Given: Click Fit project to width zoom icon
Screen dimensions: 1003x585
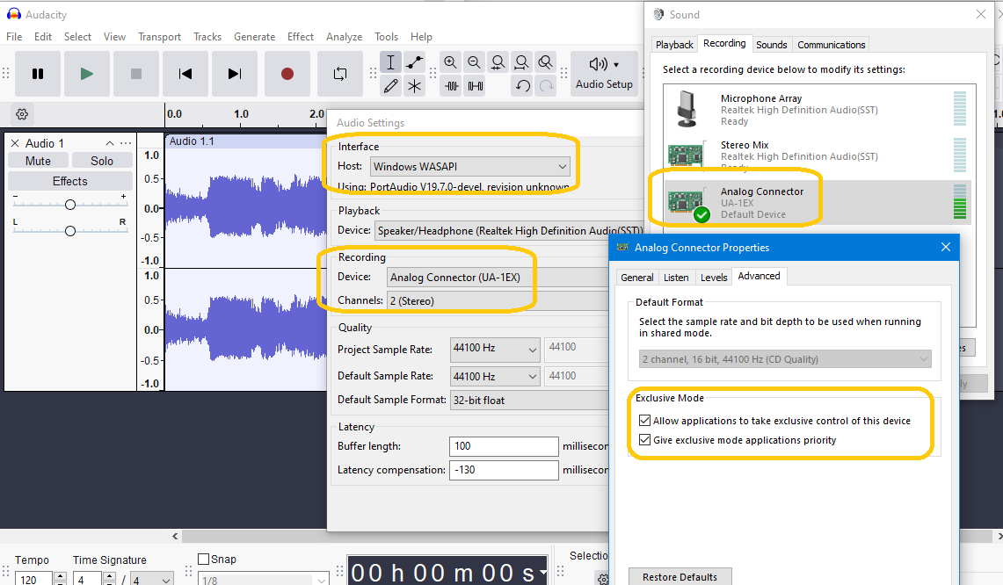Looking at the screenshot, I should click(522, 62).
